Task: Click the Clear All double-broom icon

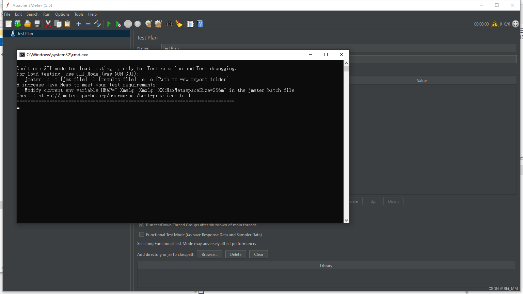Action: tap(158, 24)
